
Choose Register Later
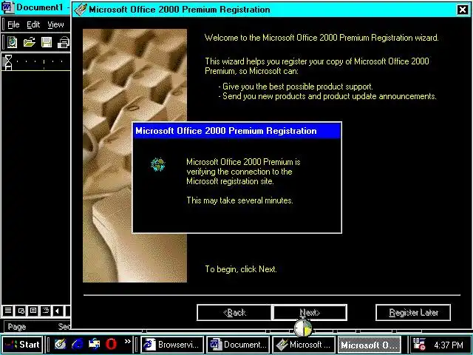click(x=413, y=312)
